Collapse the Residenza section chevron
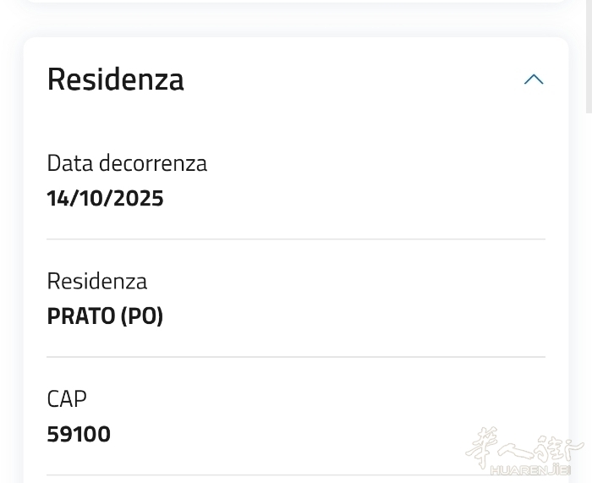The height and width of the screenshot is (483, 592). coord(533,80)
